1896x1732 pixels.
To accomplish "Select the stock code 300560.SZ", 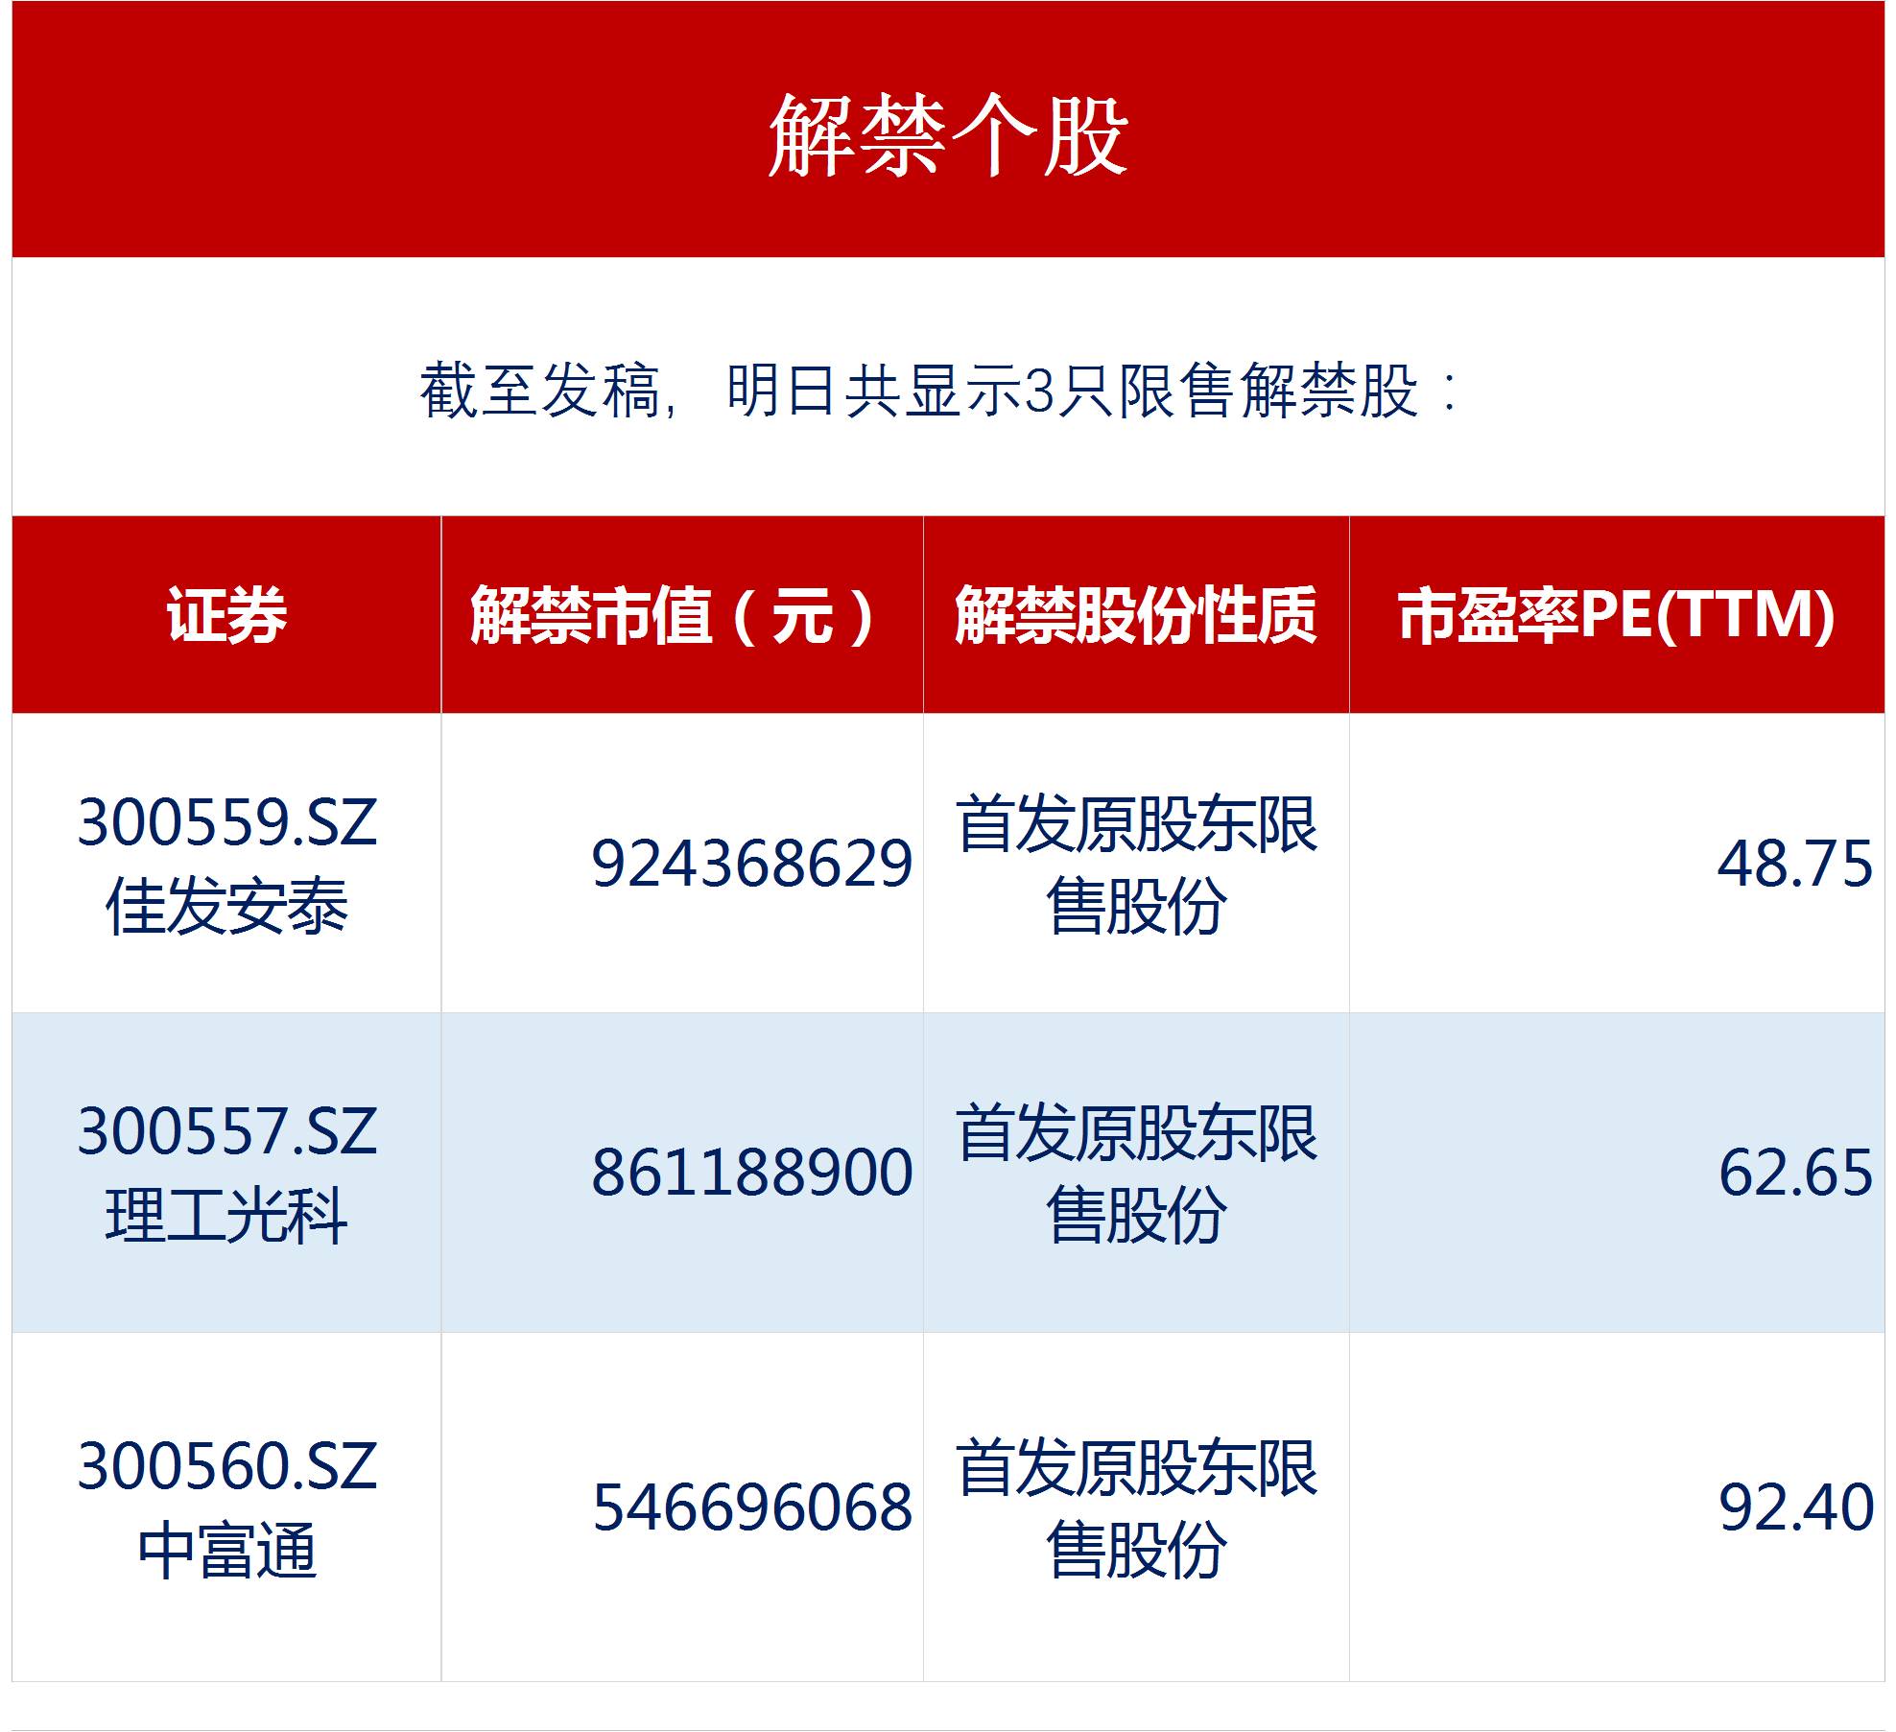I will [227, 1466].
